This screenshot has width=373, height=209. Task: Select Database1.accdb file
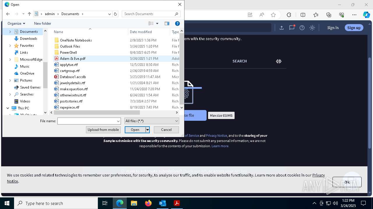pos(73,77)
